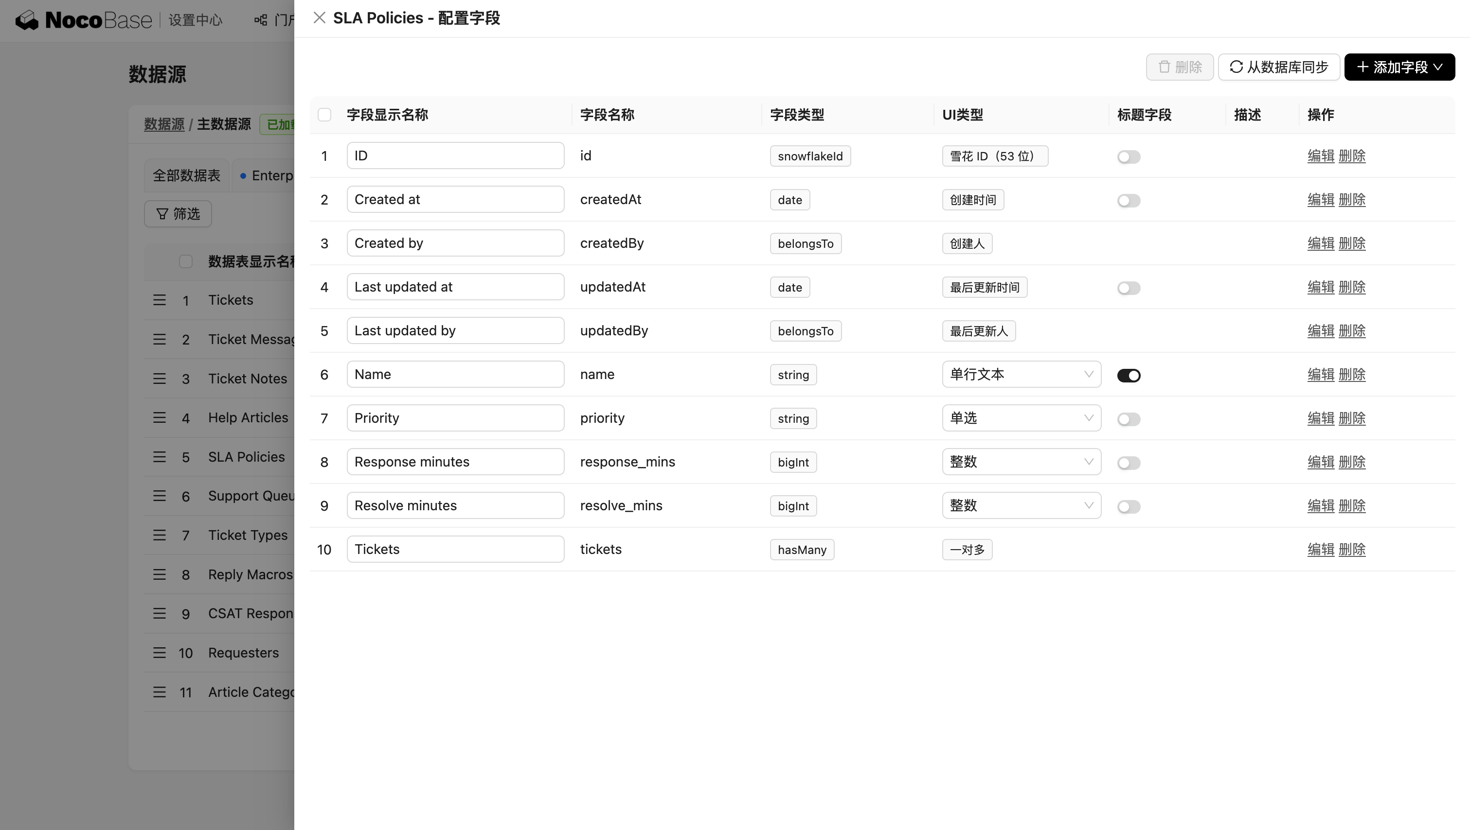Click 编辑 for the response_mins field
Screen dimensions: 1470x830
click(x=1321, y=462)
